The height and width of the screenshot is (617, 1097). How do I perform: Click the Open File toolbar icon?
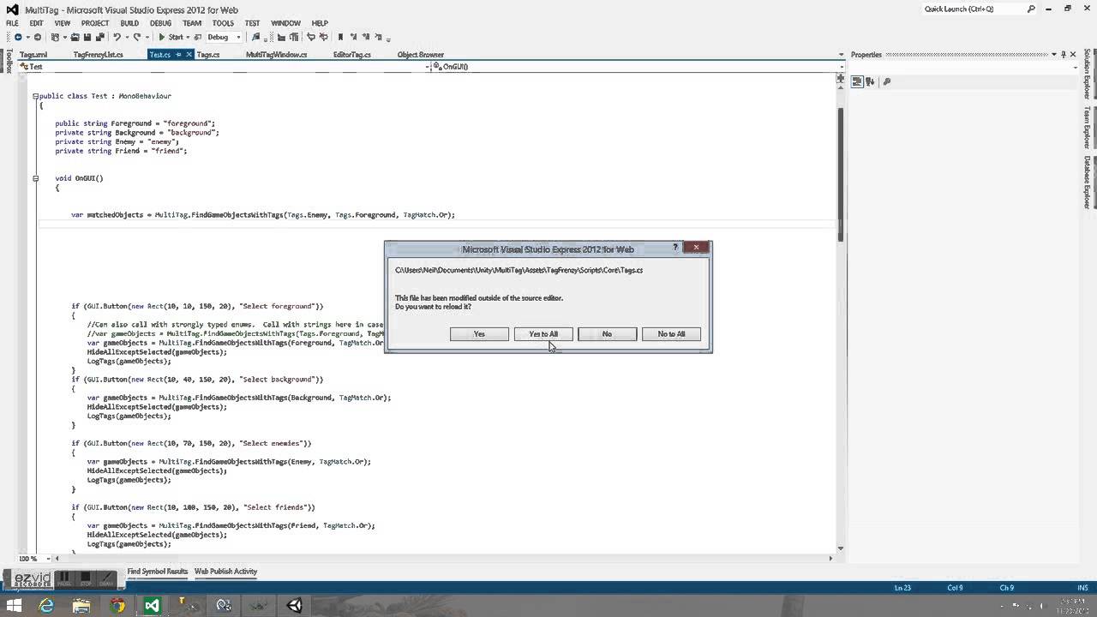(x=75, y=38)
